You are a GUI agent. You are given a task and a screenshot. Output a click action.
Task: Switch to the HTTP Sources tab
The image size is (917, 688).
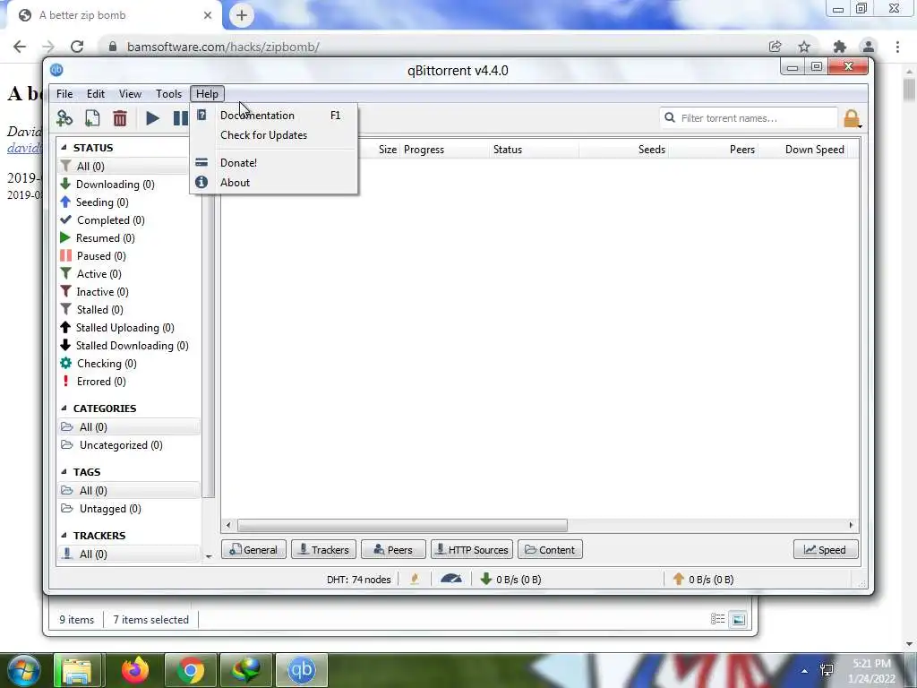click(472, 550)
